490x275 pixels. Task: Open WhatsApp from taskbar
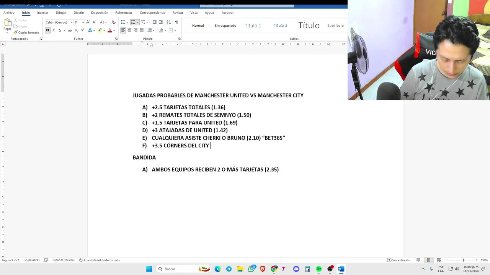click(252, 269)
